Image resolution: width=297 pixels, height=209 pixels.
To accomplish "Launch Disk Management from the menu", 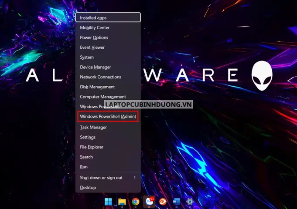I will click(x=108, y=87).
